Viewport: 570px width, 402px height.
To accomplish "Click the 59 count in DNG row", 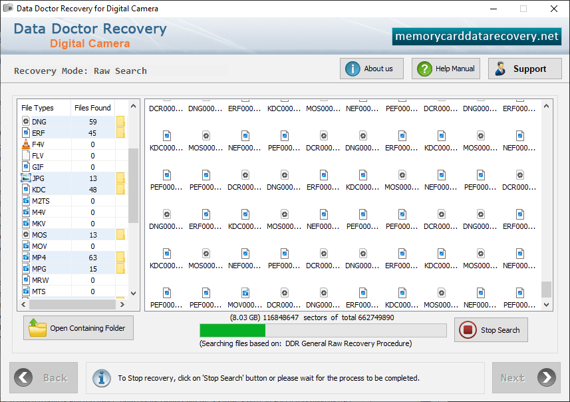I will 93,122.
